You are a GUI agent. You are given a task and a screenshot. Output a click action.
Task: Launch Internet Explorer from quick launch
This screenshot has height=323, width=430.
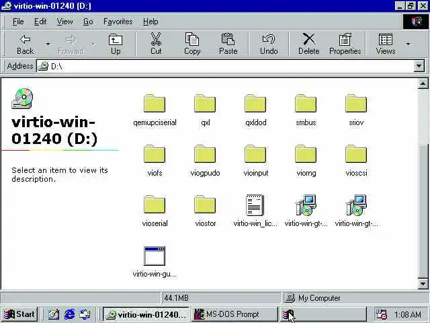(69, 314)
